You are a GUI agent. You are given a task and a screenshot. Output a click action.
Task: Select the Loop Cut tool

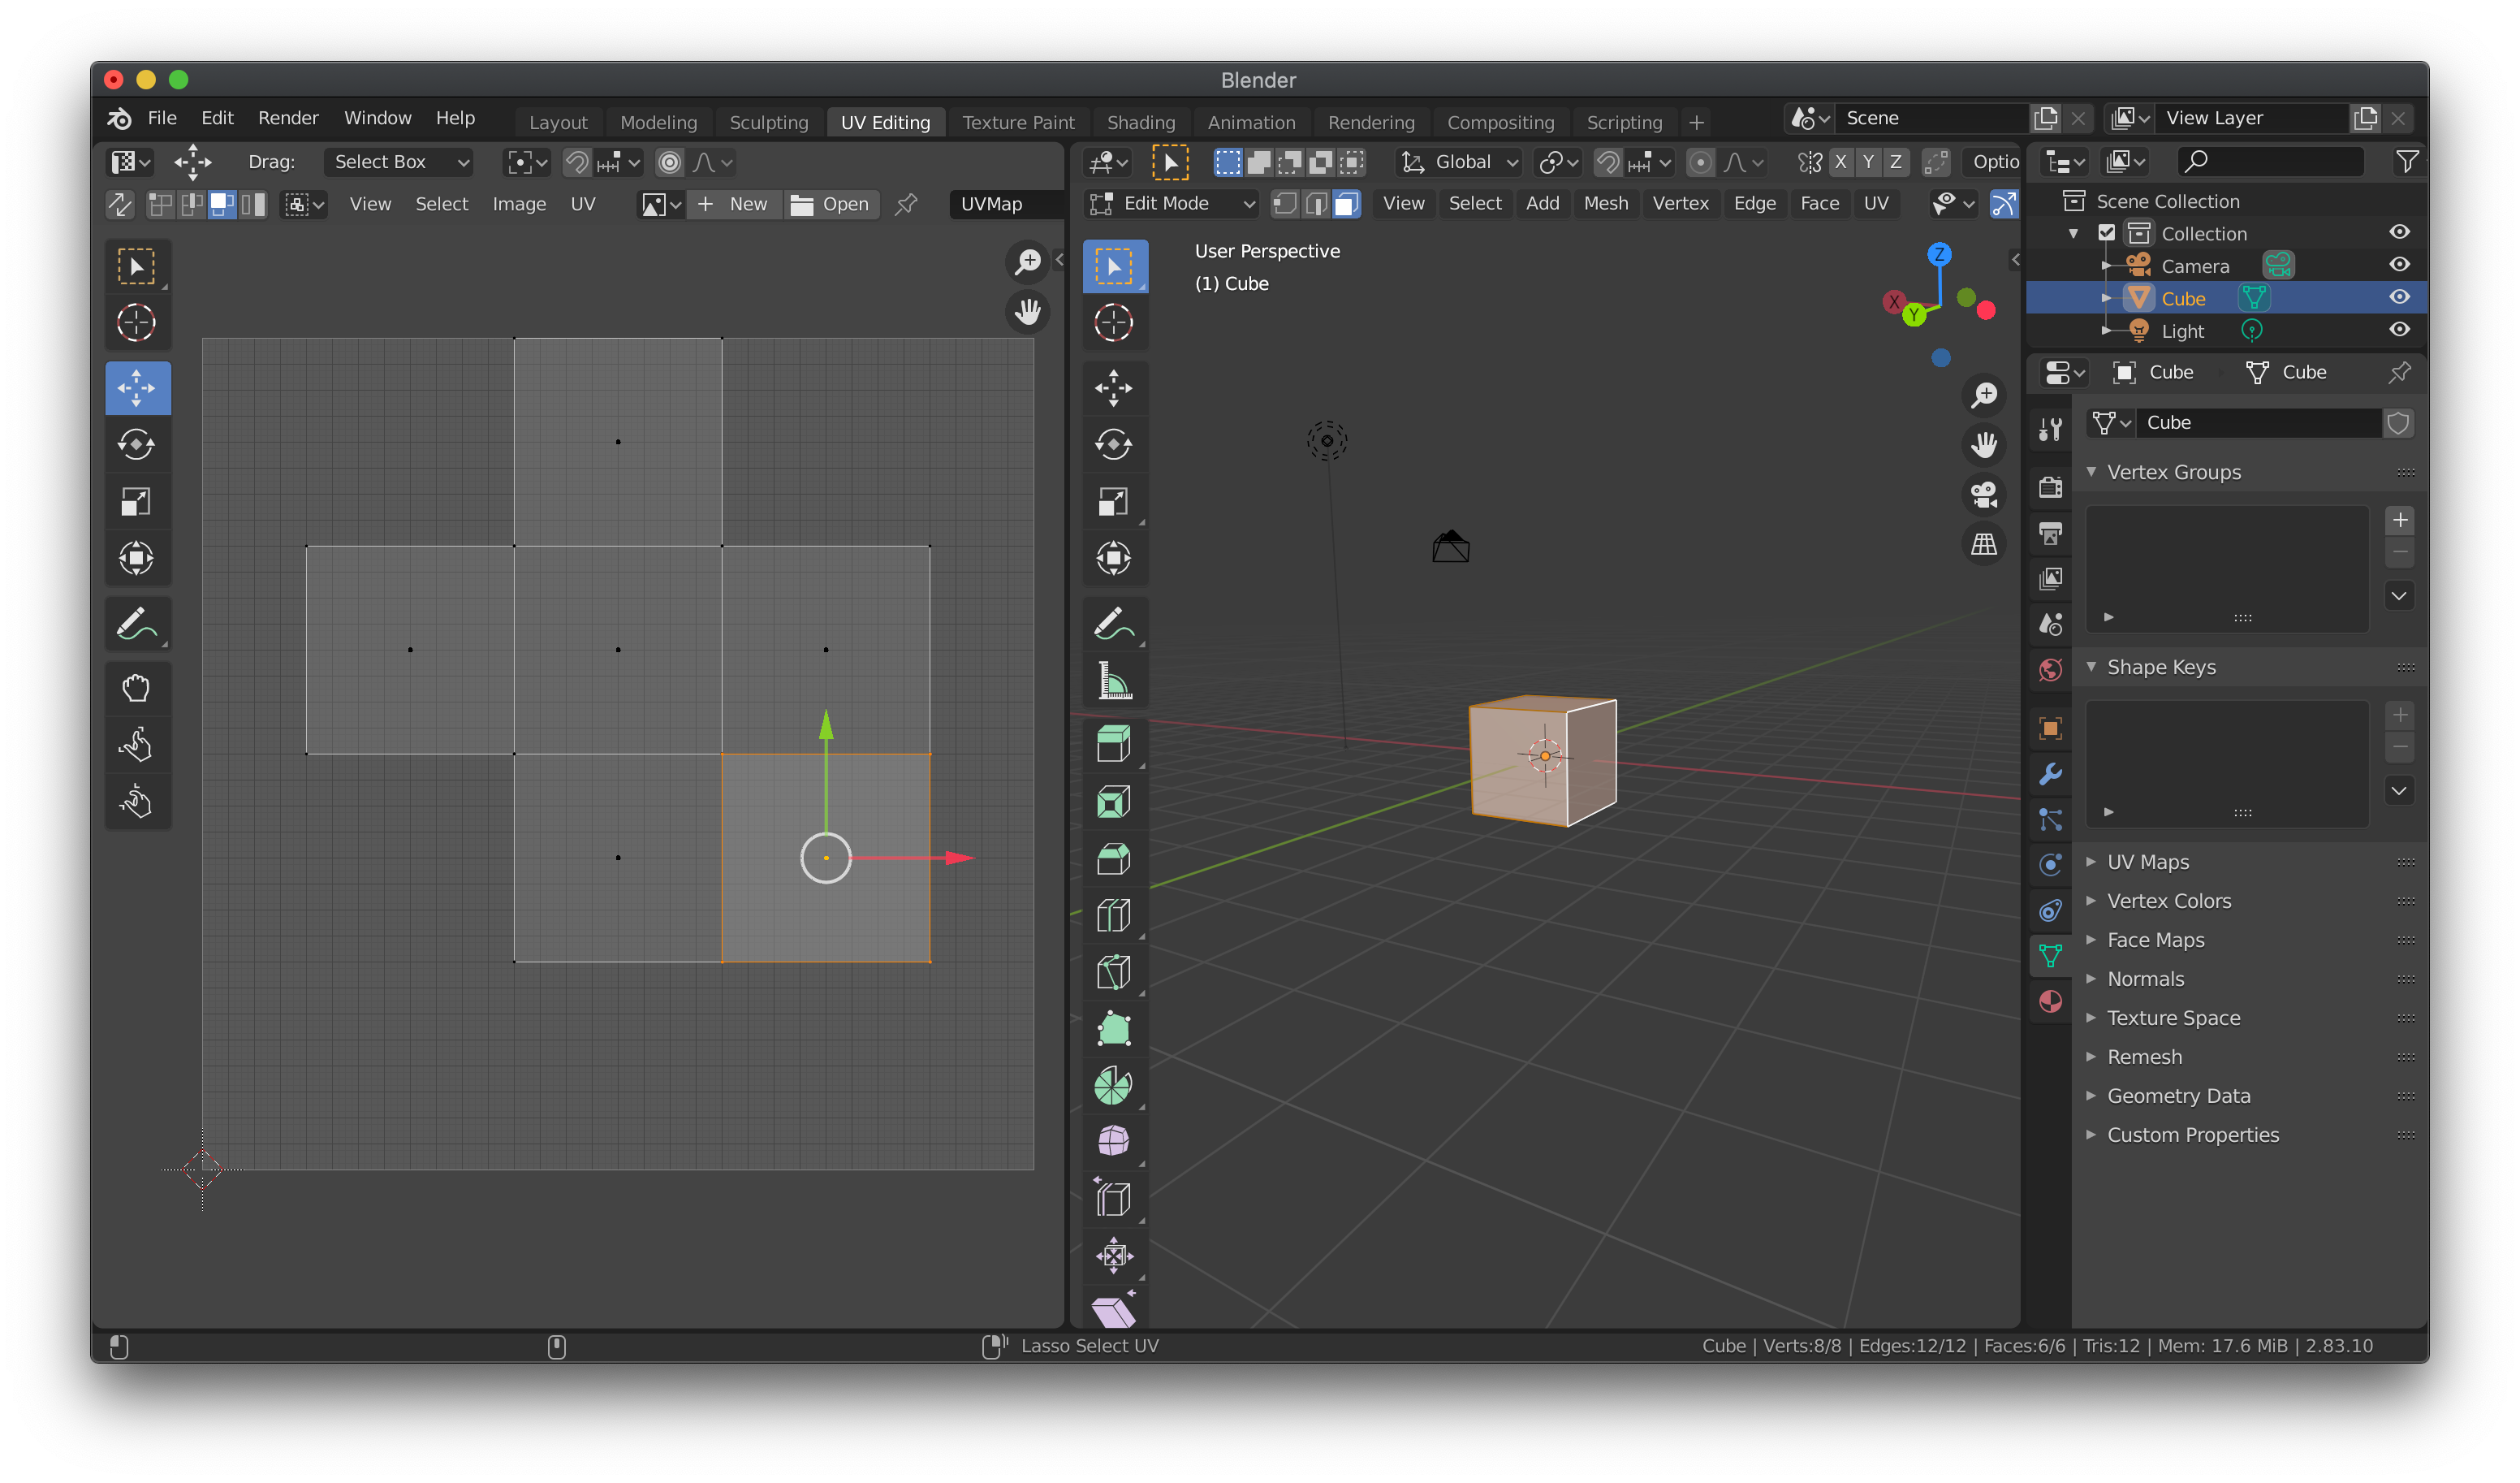[1113, 915]
